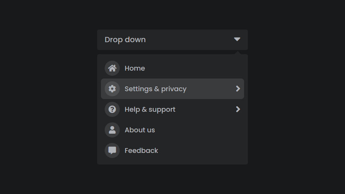Open the Feedback option

[x=141, y=150]
